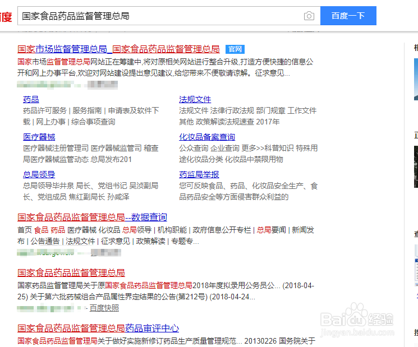Click the camera image-search icon
This screenshot has height=347, width=418.
click(x=309, y=16)
